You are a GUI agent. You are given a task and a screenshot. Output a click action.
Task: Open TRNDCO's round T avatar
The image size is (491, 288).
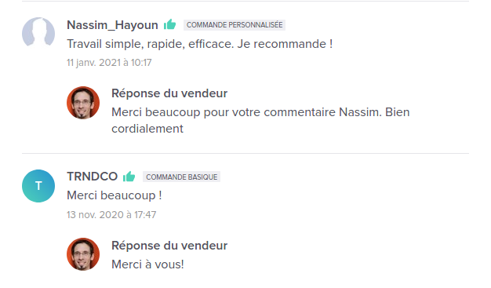38,186
